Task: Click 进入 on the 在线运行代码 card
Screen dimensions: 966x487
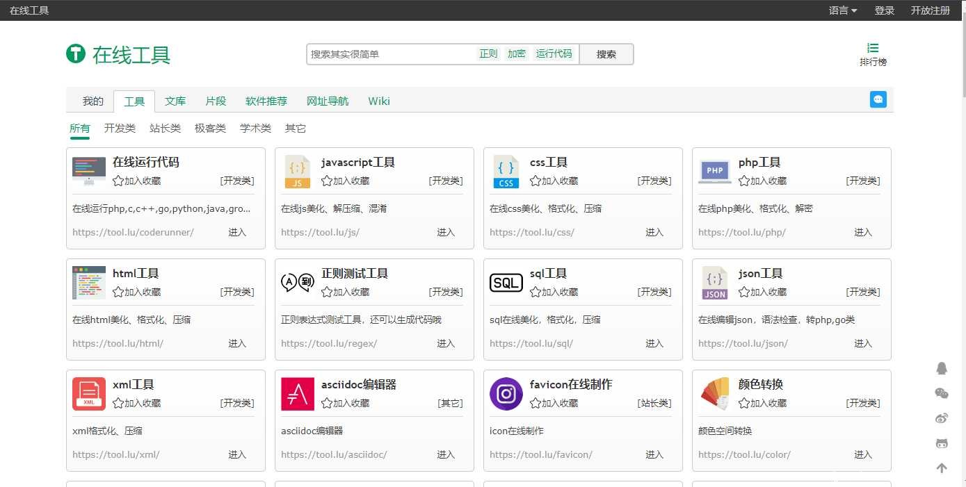Action: coord(237,232)
